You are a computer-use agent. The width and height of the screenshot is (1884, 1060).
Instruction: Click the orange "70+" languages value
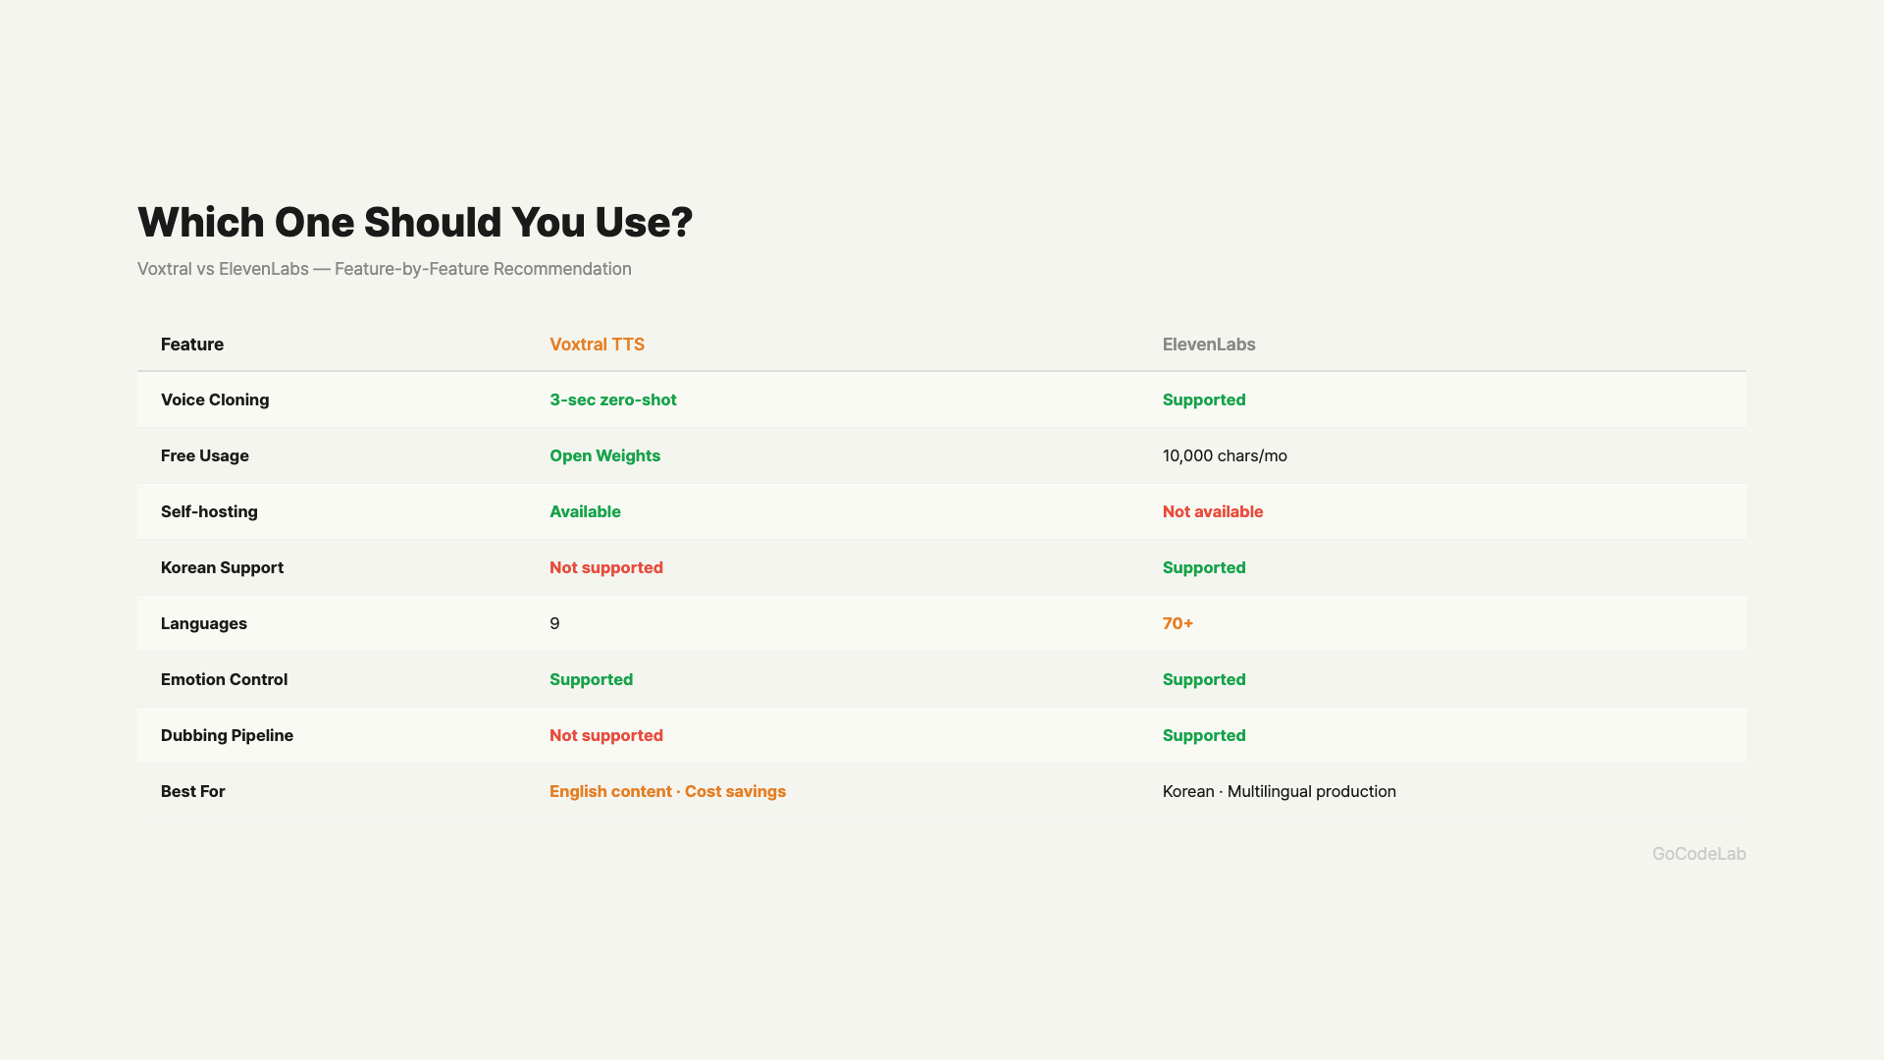point(1177,623)
